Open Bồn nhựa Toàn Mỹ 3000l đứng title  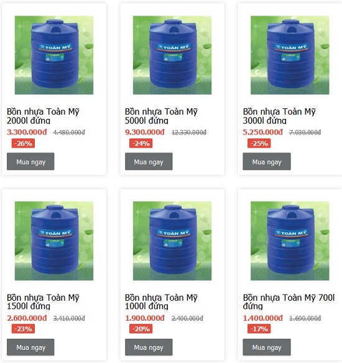click(x=279, y=116)
